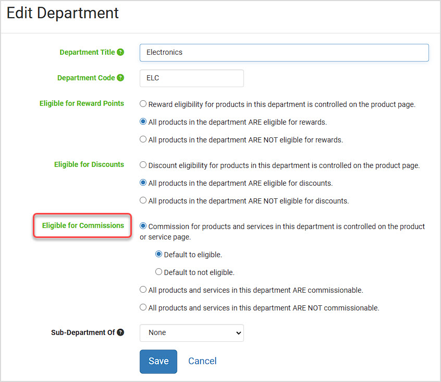
Task: Click the Department Code field with ELC
Action: tap(192, 78)
